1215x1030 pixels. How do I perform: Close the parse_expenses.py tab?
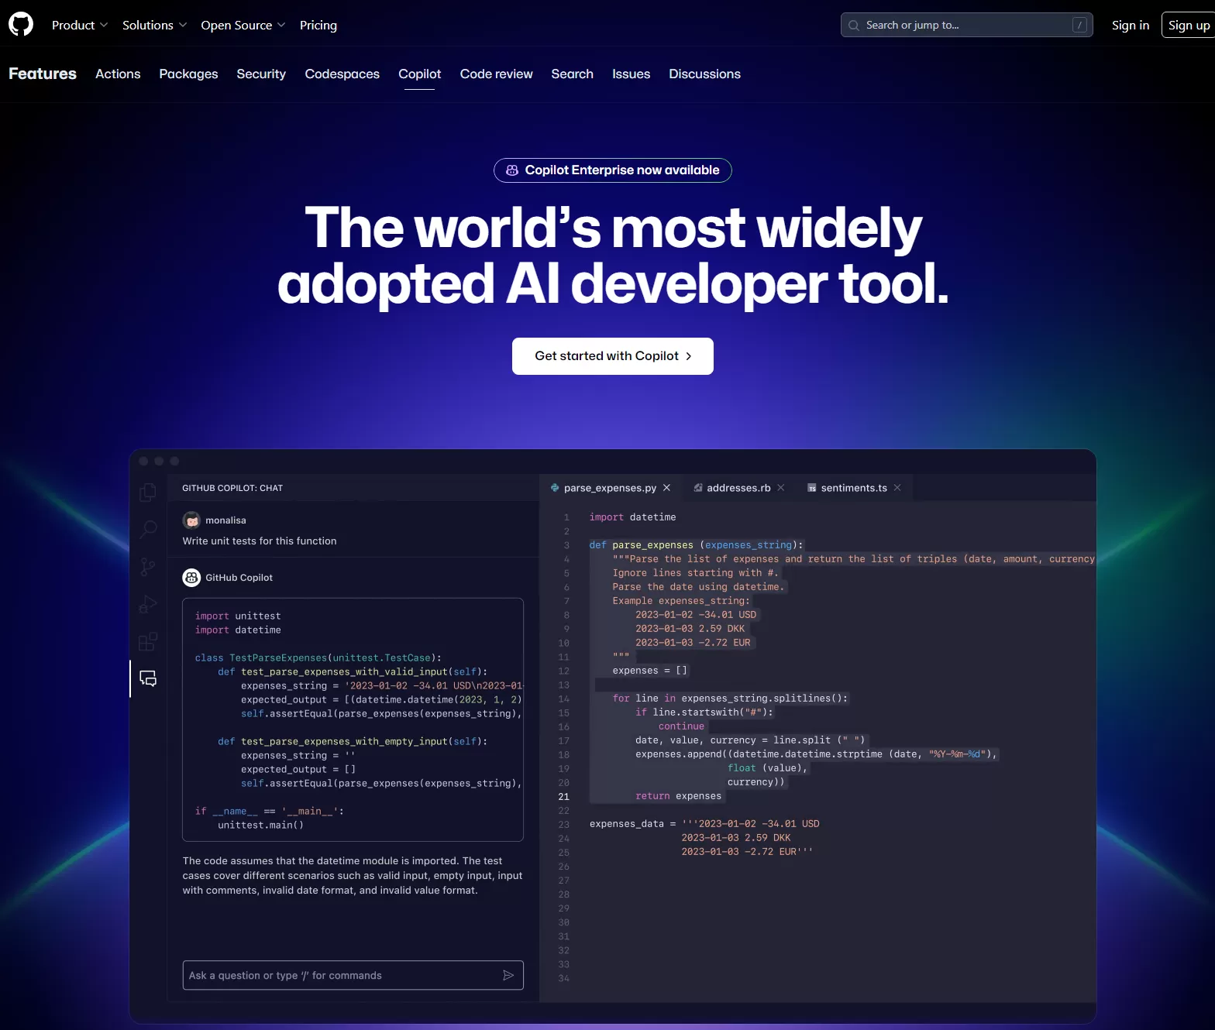coord(666,488)
